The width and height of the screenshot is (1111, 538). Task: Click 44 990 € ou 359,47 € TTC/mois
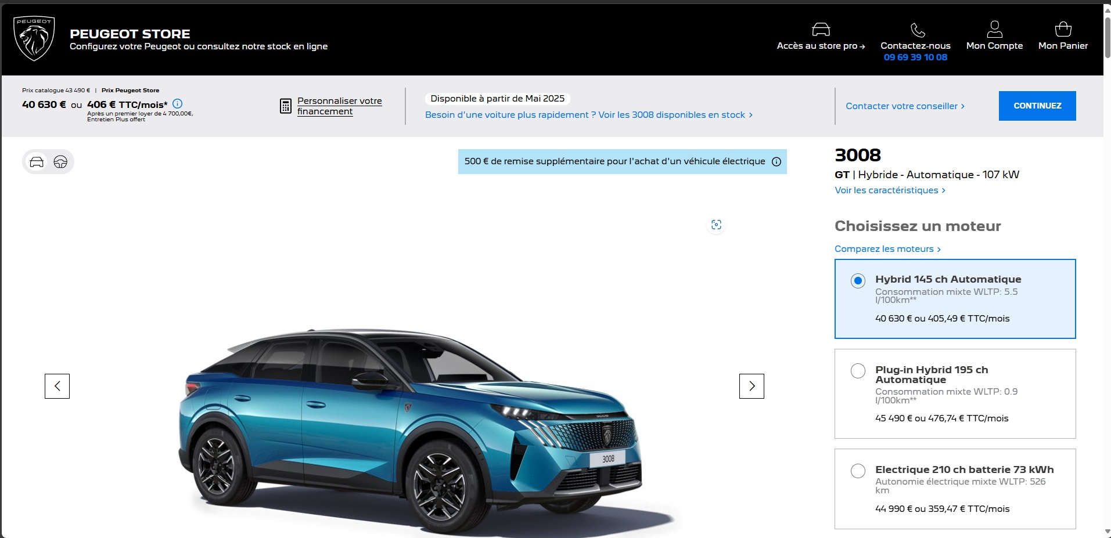click(942, 509)
